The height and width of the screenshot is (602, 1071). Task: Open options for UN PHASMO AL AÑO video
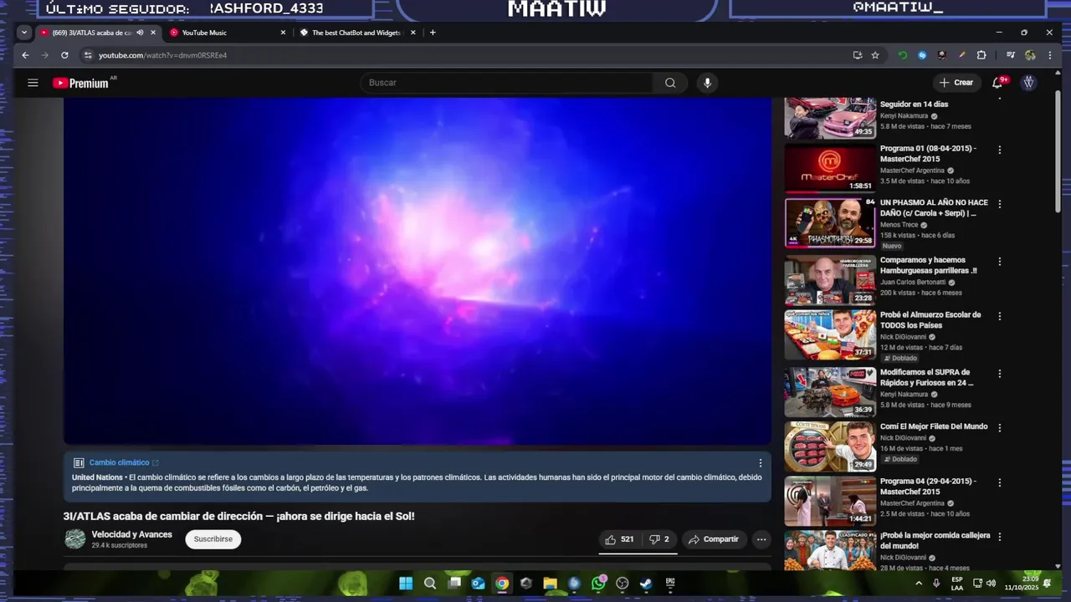click(x=999, y=204)
